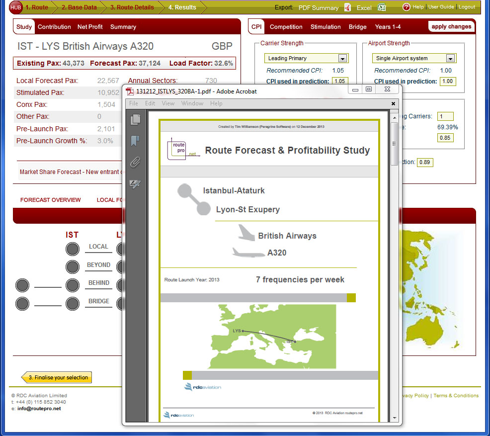Edit Airport CPI used in prediction 1.00 field
This screenshot has height=436, width=490.
click(447, 81)
